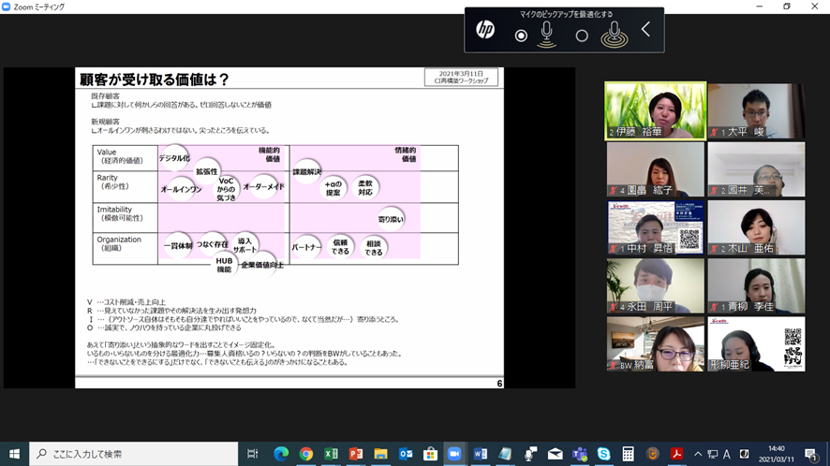Open Task View from the taskbar
This screenshot has height=466, width=830.
pos(253,454)
